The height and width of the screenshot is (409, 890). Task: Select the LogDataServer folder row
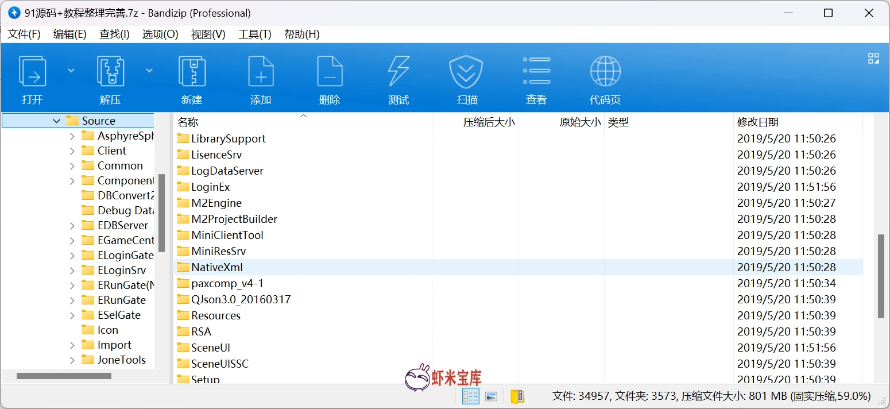point(518,171)
